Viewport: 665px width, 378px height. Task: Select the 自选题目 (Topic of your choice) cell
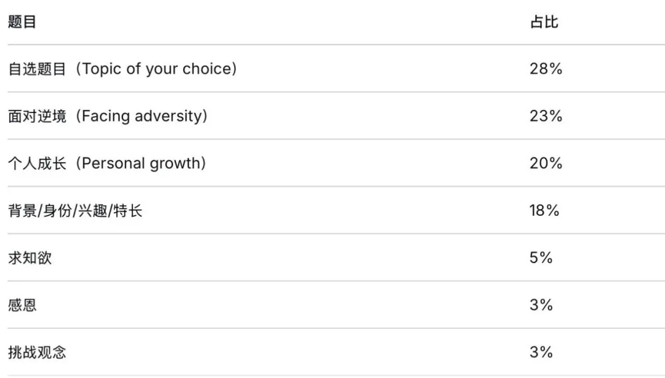[x=123, y=69]
